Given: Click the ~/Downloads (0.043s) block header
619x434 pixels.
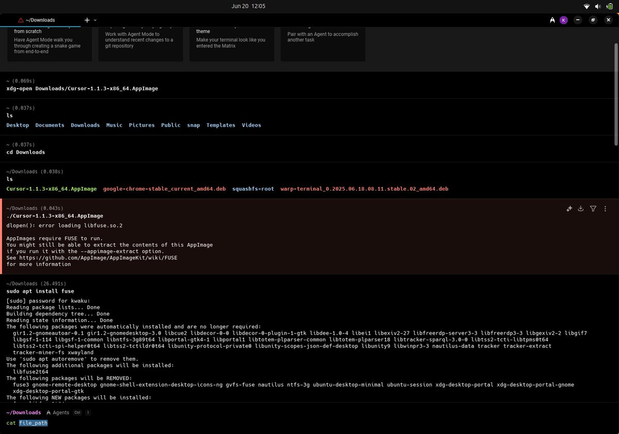Looking at the screenshot, I should (35, 209).
